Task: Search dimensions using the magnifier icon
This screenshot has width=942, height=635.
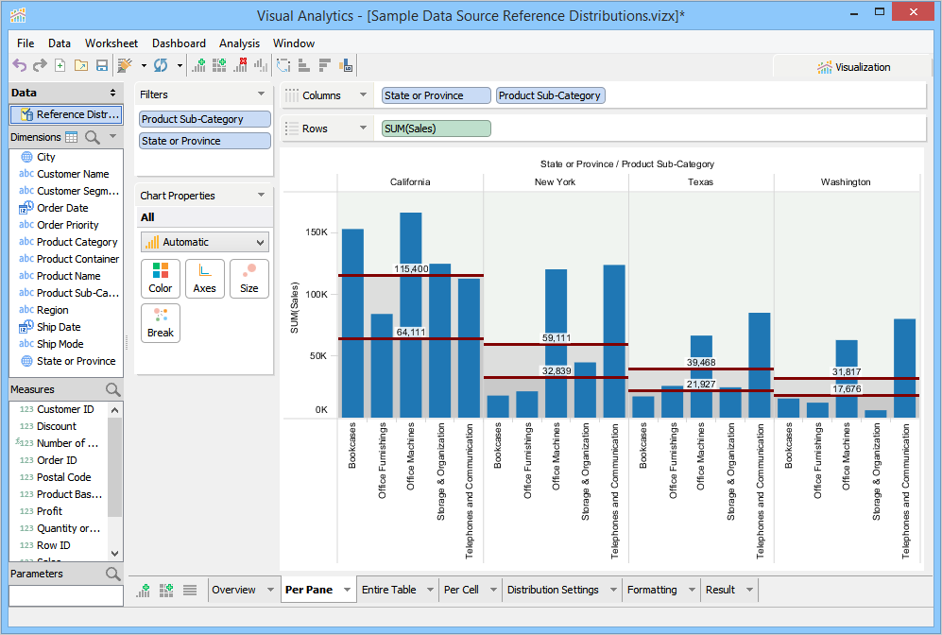Action: tap(93, 137)
